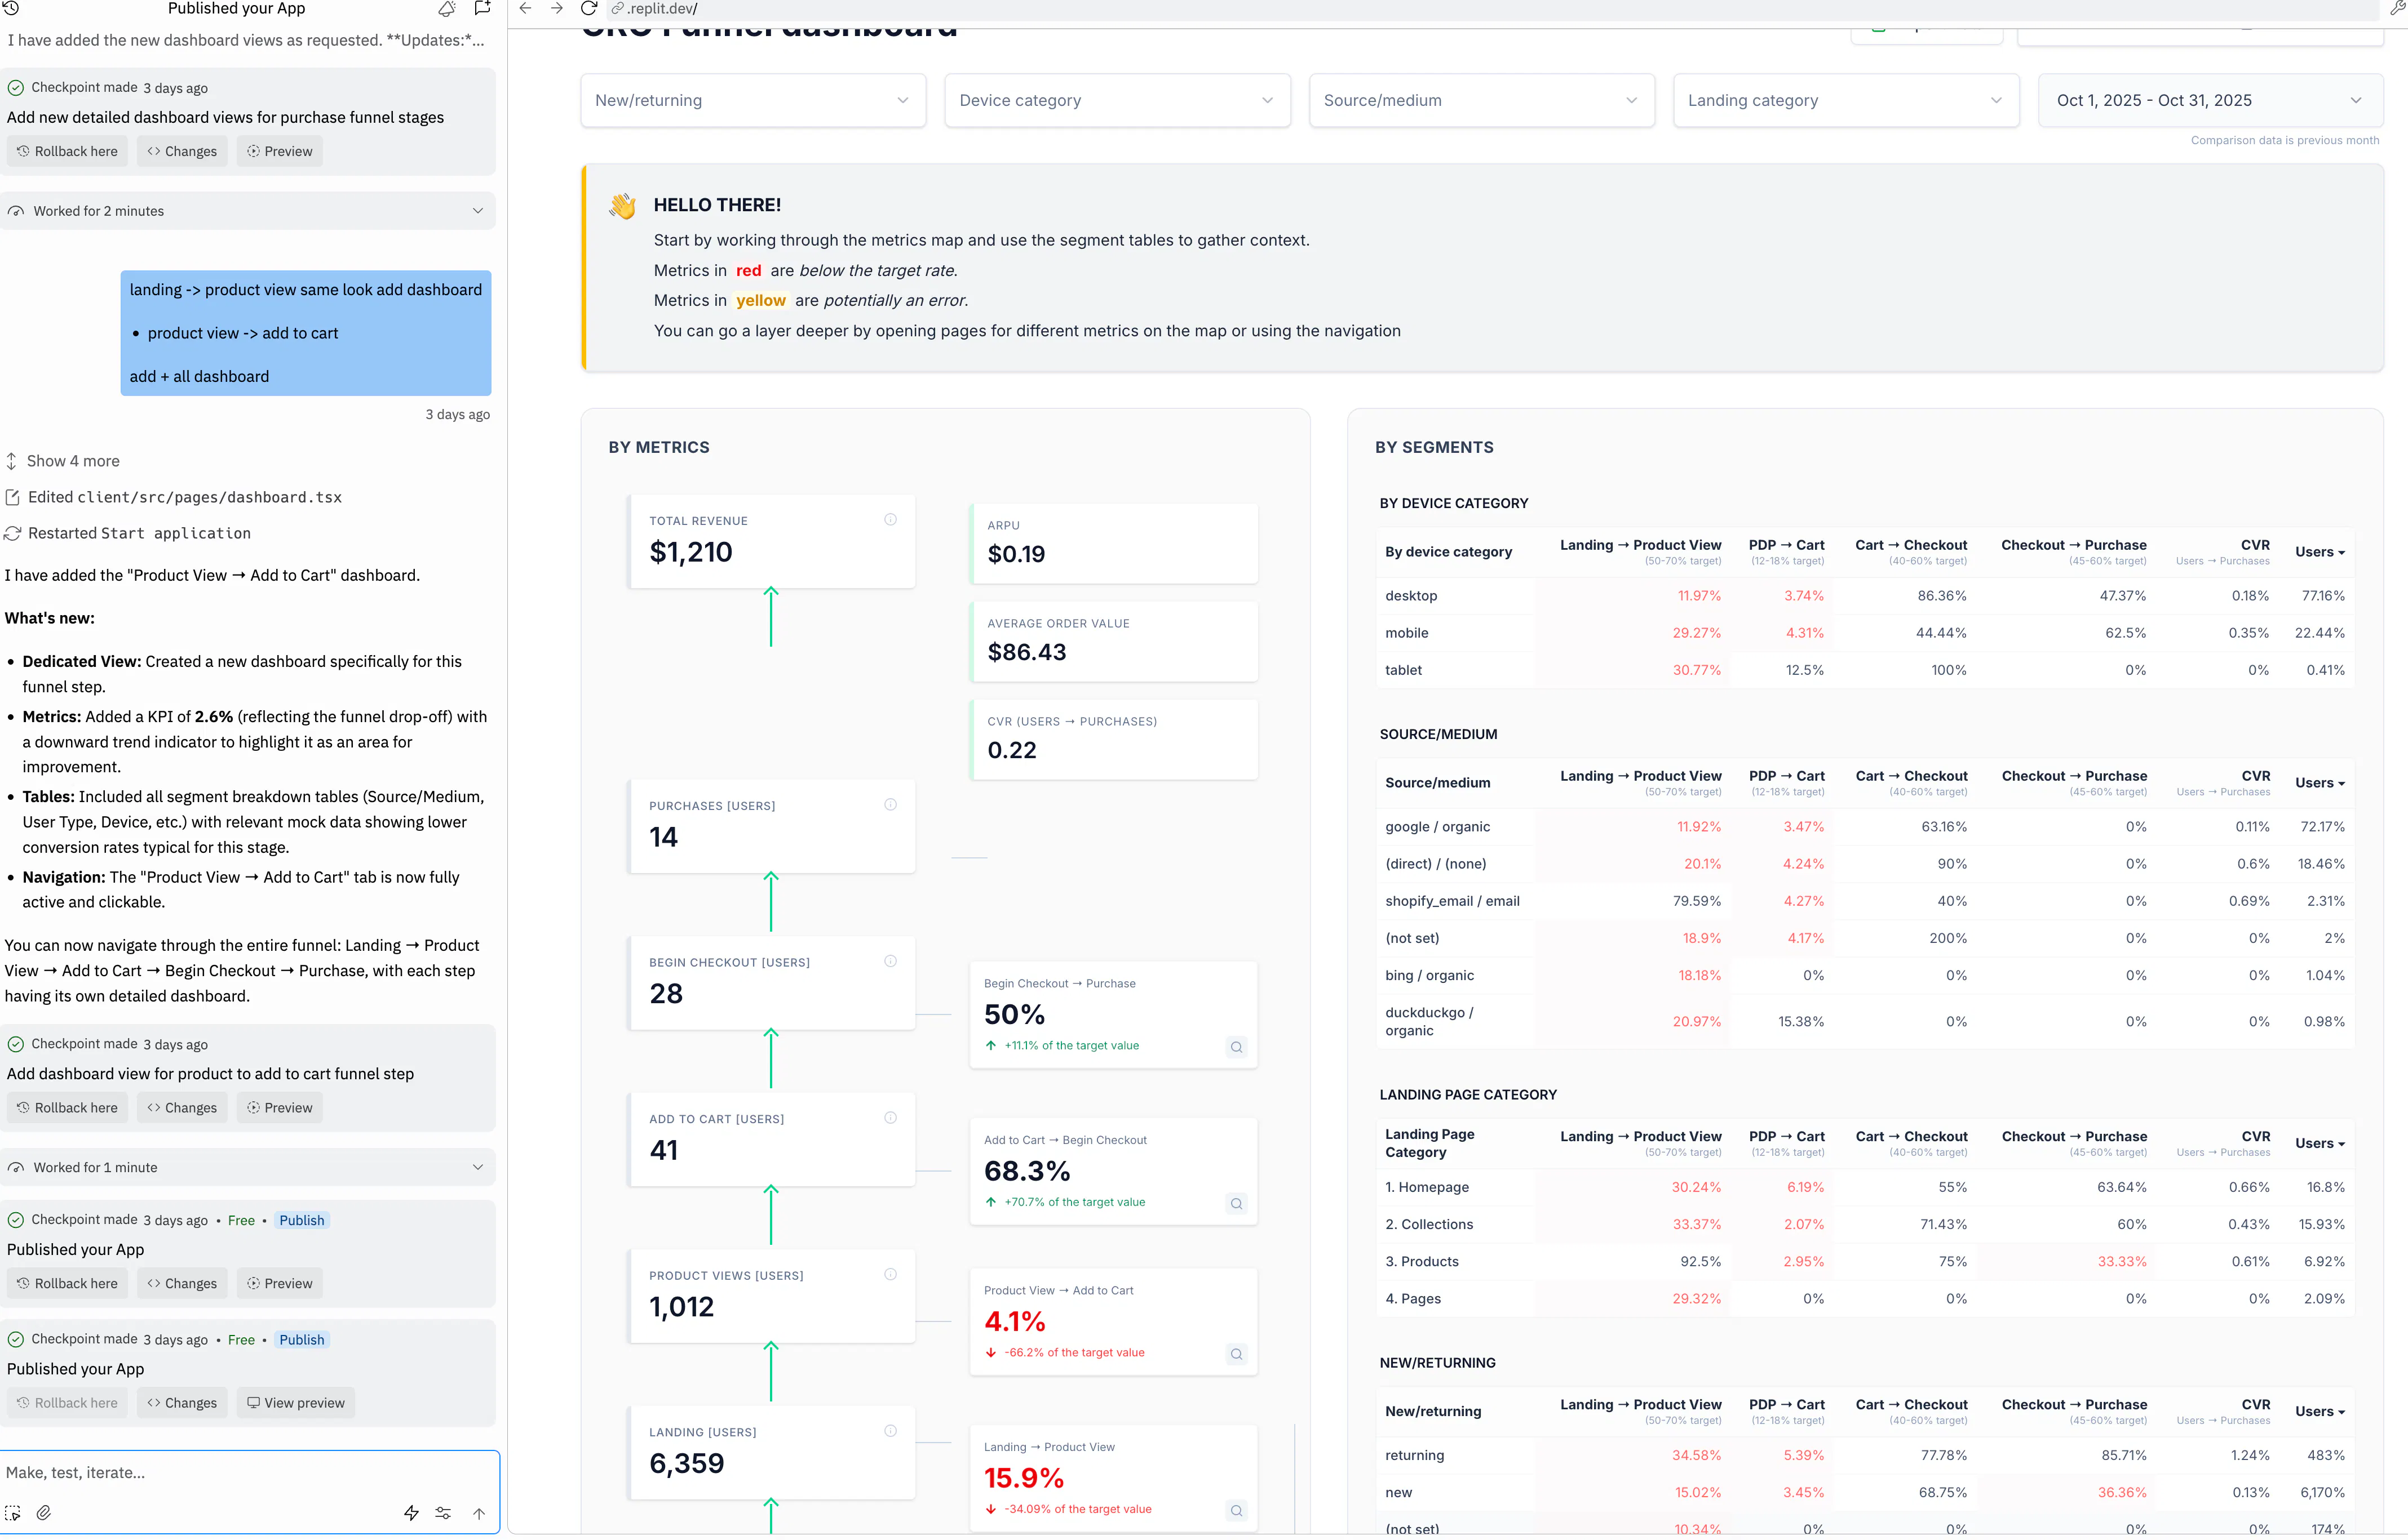Open magnifier icon on Product View → Add to Cart card
Image resolution: width=2408 pixels, height=1540 pixels.
pos(1237,1354)
